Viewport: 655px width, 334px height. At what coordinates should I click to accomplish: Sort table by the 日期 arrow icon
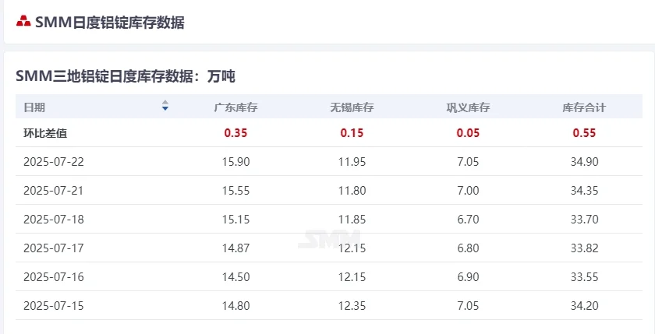click(165, 106)
